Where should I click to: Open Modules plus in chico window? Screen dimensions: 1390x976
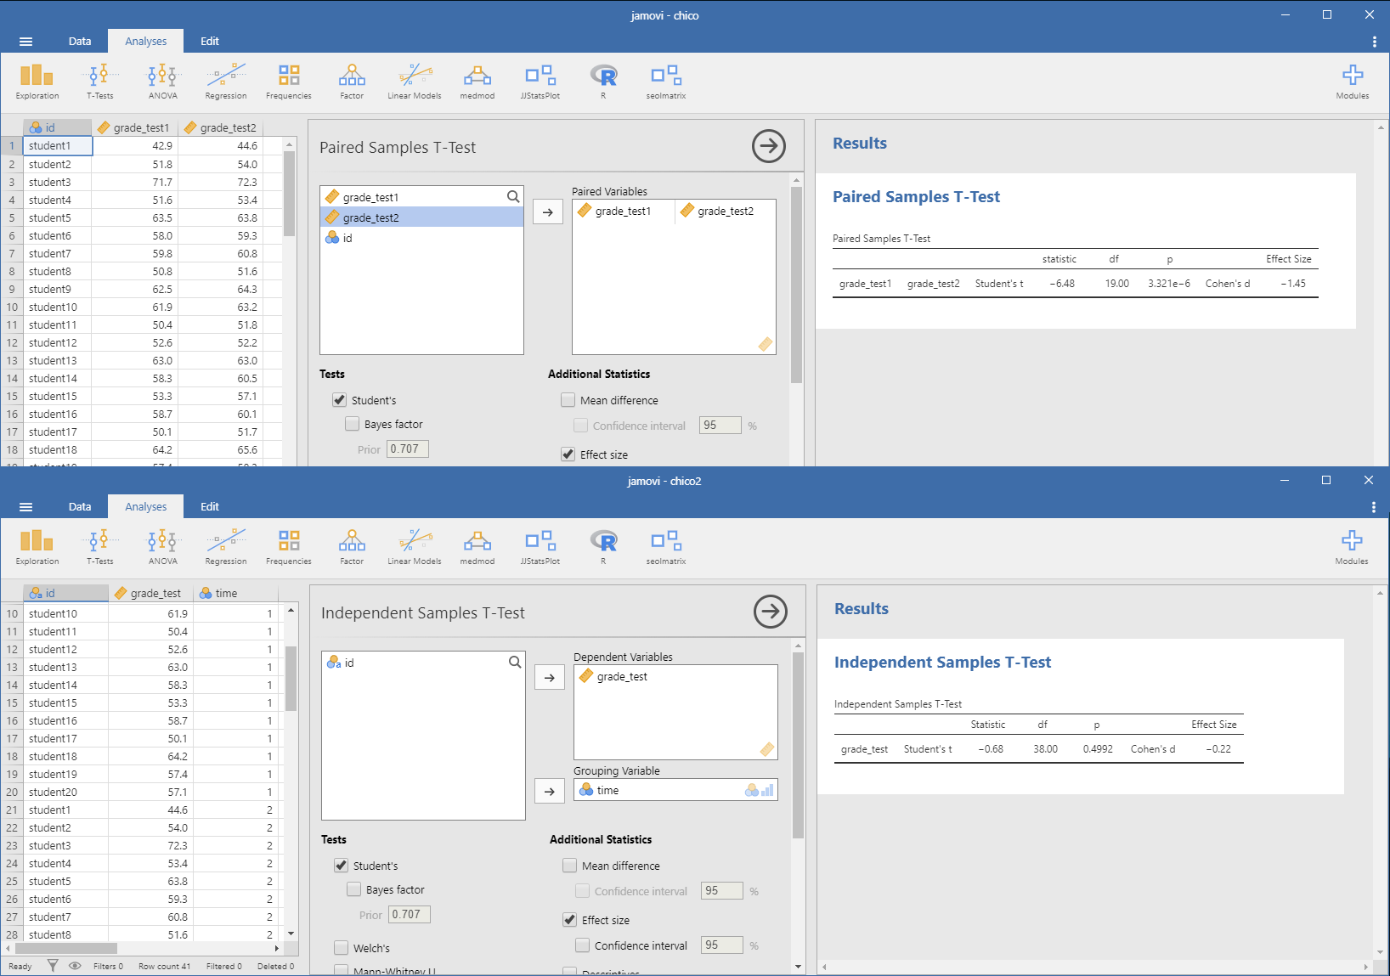(1353, 82)
